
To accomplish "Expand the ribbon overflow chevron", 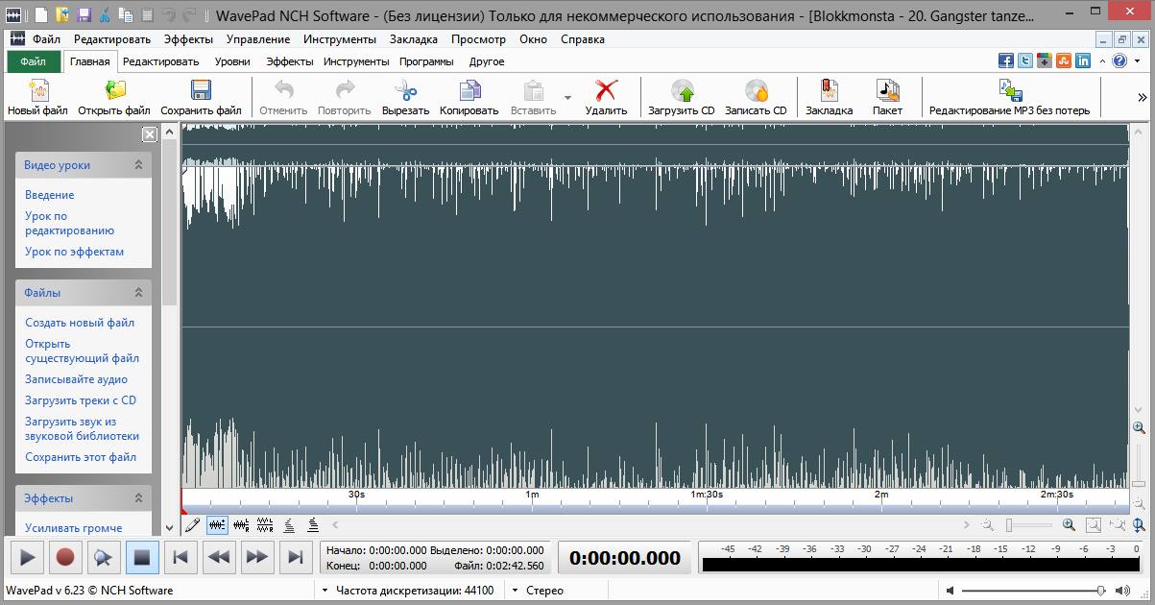I will (1143, 97).
